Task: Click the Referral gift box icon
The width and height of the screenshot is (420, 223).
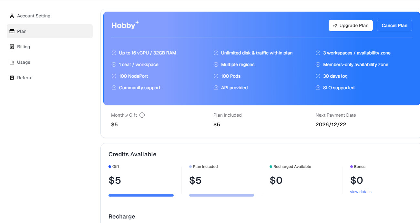Action: 12,78
